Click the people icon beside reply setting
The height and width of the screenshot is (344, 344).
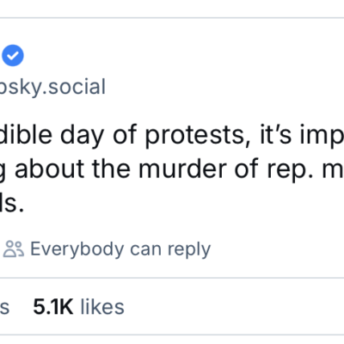pos(14,249)
